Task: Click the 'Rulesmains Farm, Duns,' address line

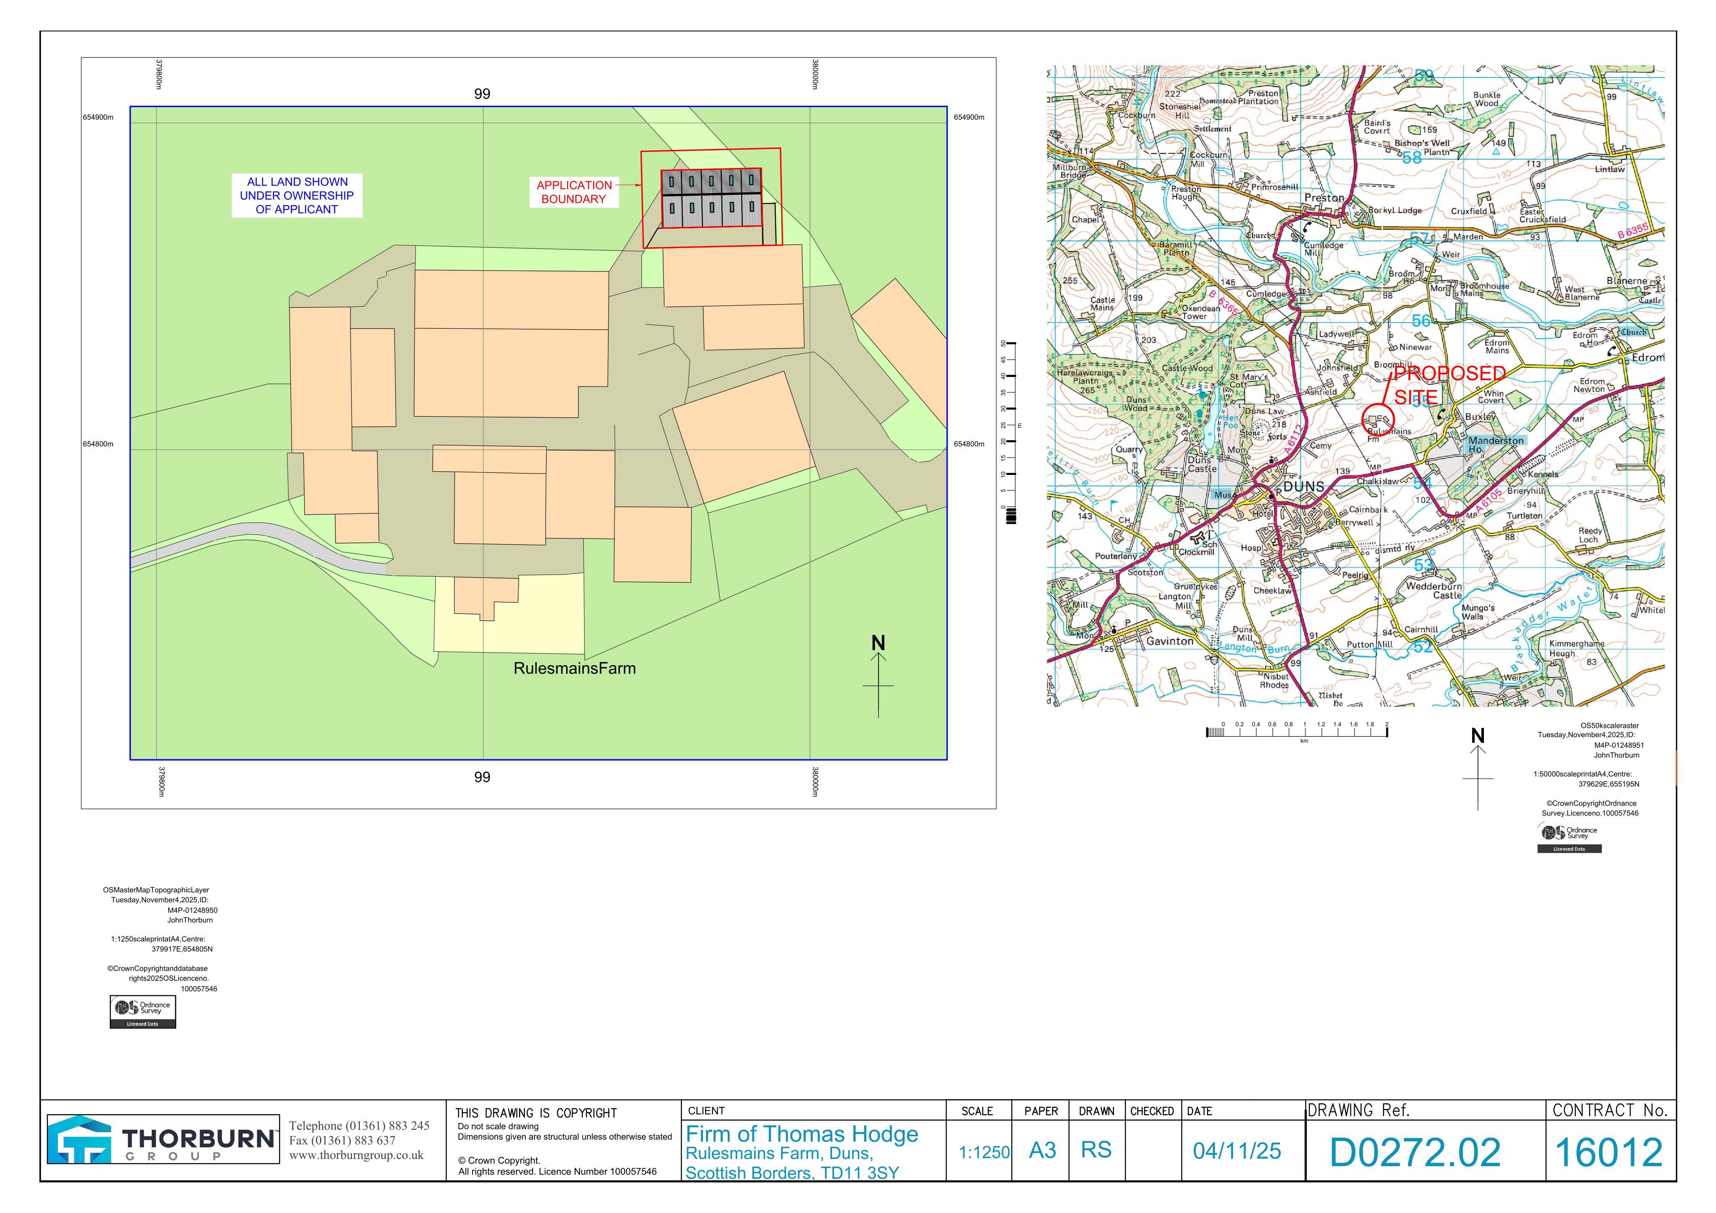Action: [780, 1154]
